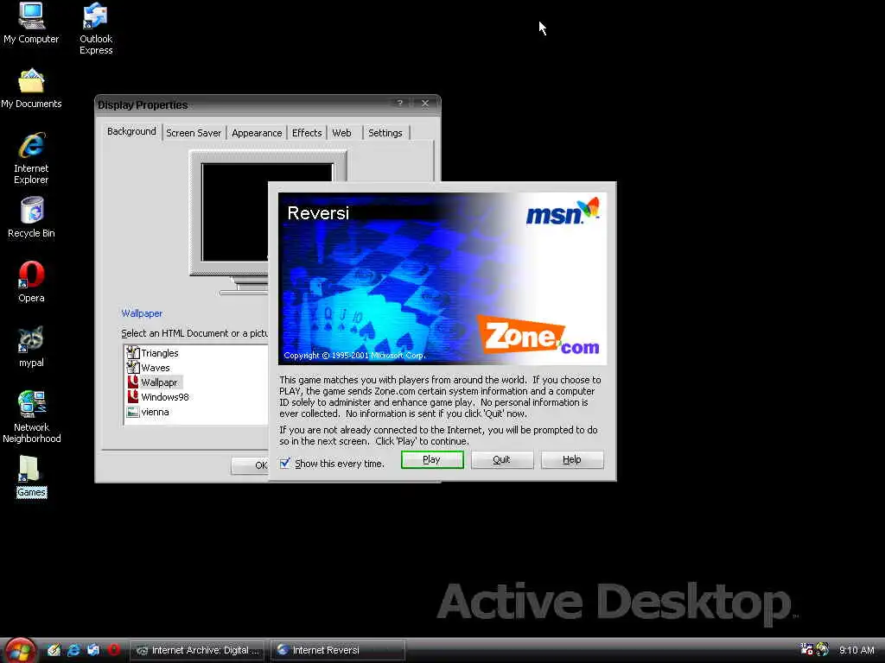Switch to the Screen Saver tab

coord(194,133)
